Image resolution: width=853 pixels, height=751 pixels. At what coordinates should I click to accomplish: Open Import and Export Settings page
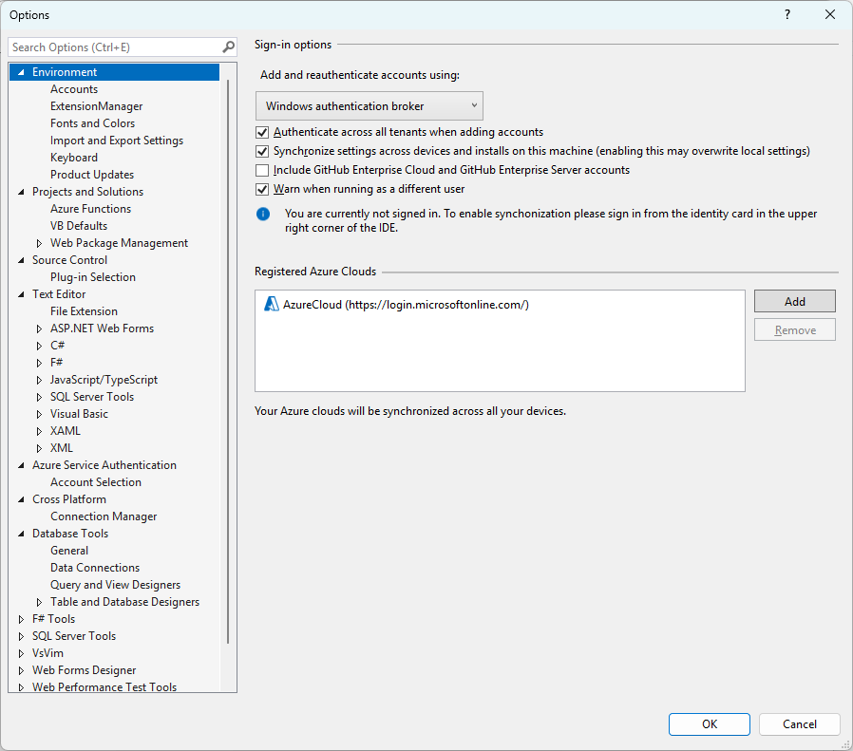click(117, 141)
